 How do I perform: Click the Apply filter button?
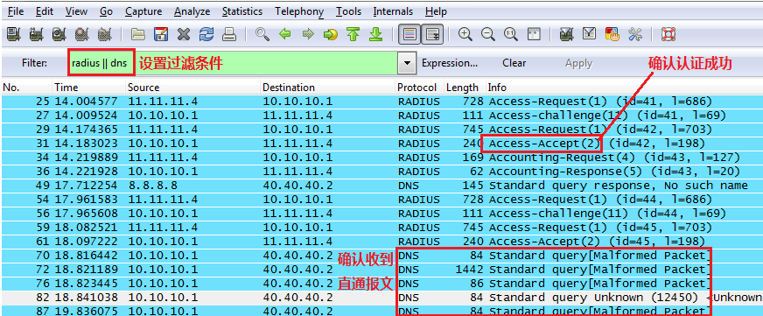[578, 63]
